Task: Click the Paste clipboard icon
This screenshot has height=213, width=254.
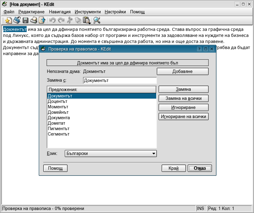Action: click(87, 20)
